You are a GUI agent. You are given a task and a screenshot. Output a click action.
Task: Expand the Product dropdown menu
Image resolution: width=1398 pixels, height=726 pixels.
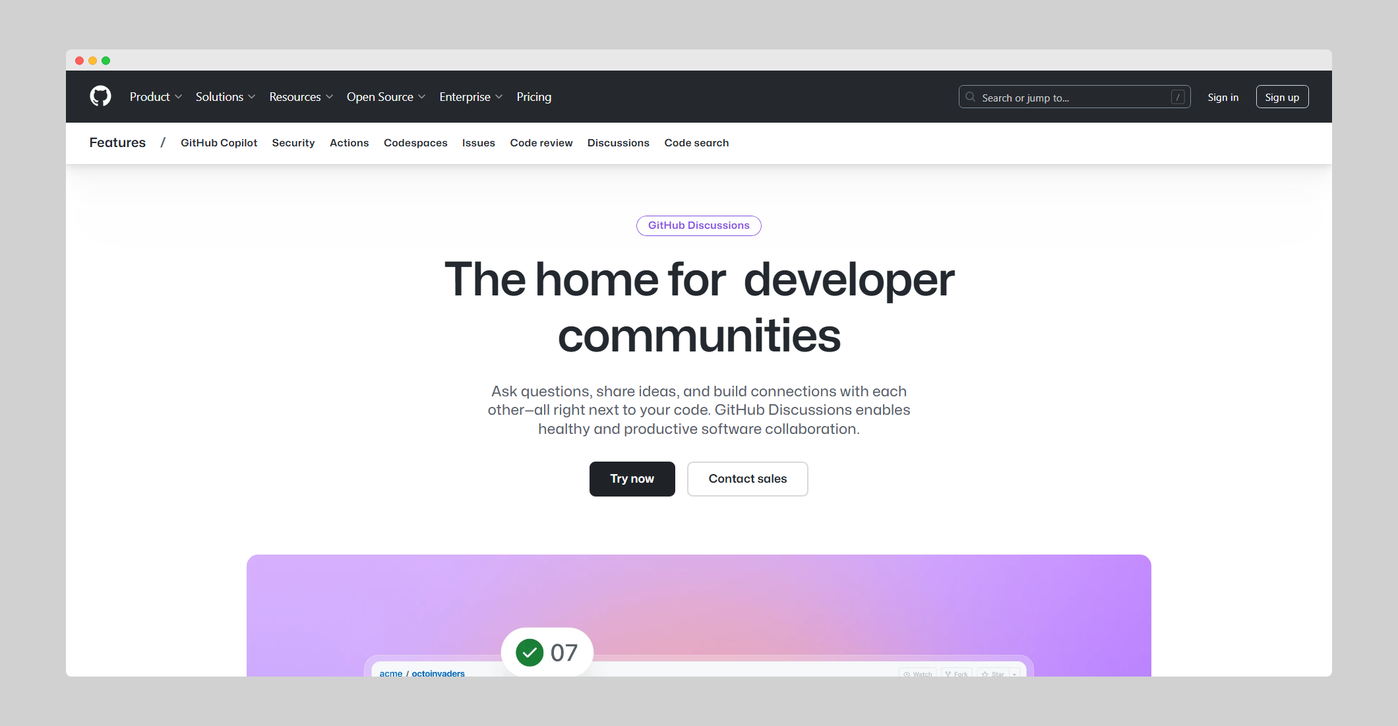click(x=156, y=97)
